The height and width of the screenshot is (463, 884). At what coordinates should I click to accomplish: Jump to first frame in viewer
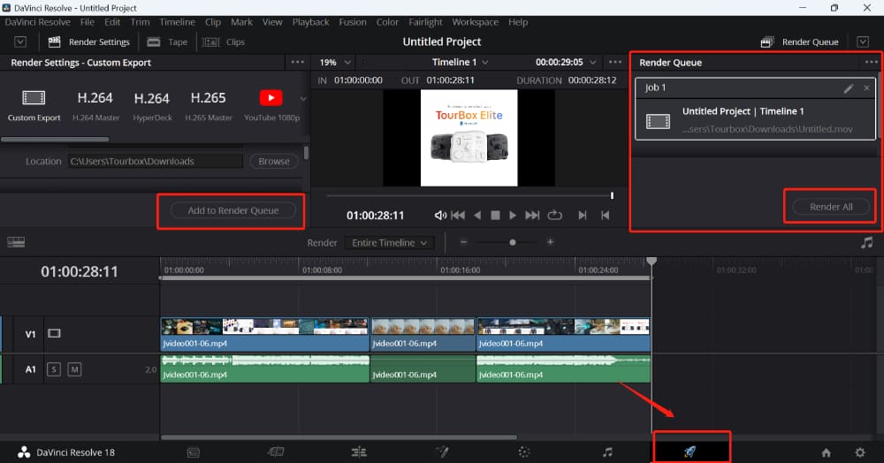click(458, 216)
